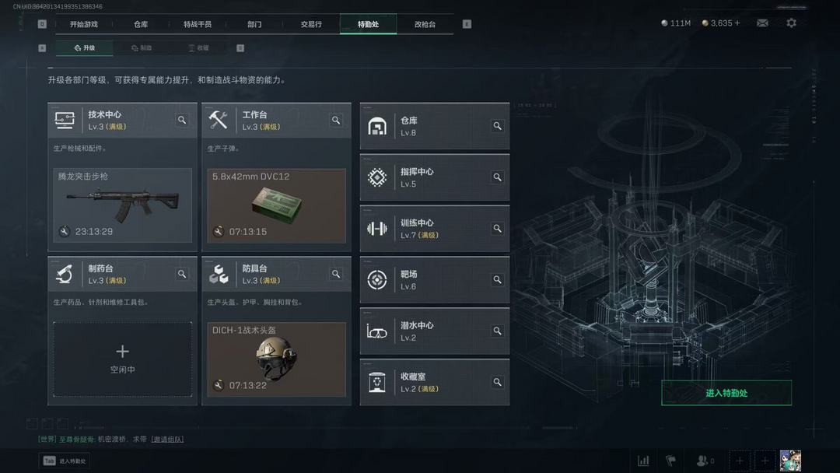Image resolution: width=840 pixels, height=473 pixels.
Task: Add currency via plus beside 3,635
Action: tap(737, 23)
